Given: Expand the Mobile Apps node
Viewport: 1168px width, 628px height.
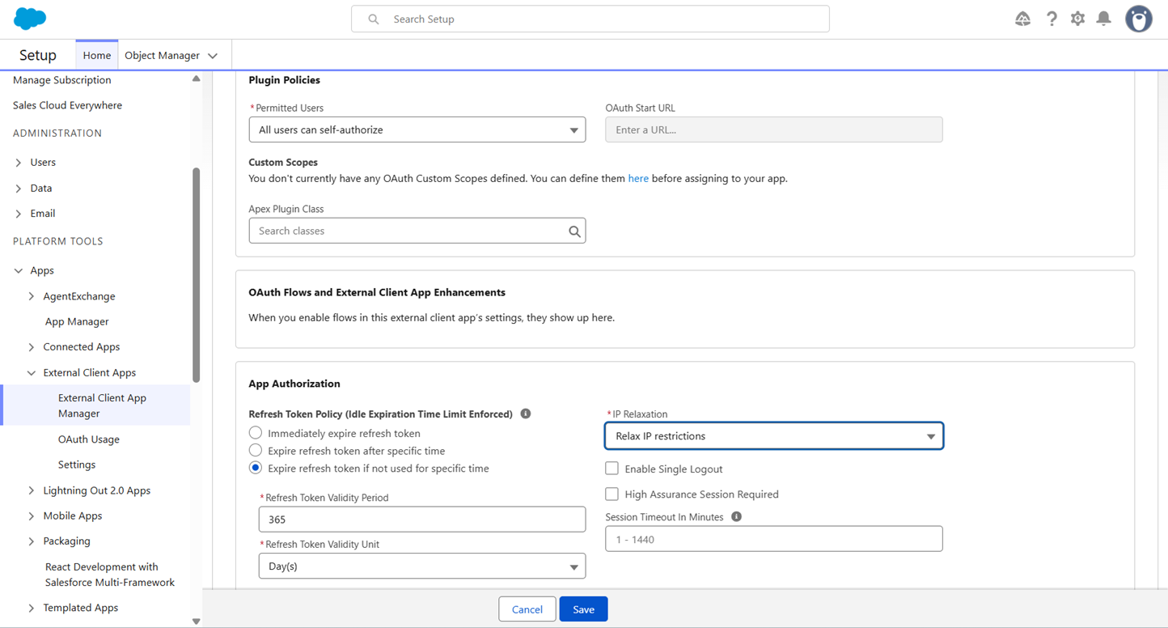Looking at the screenshot, I should 32,516.
